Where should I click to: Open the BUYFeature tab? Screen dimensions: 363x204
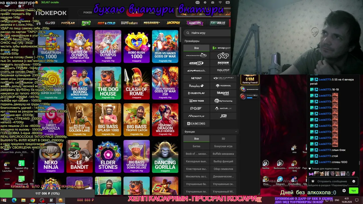[129, 23]
